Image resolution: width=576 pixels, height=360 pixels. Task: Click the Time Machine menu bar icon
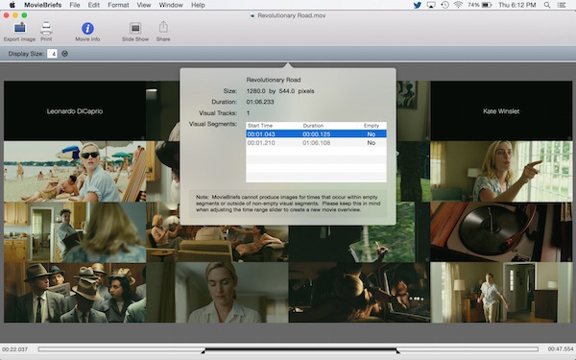click(444, 5)
